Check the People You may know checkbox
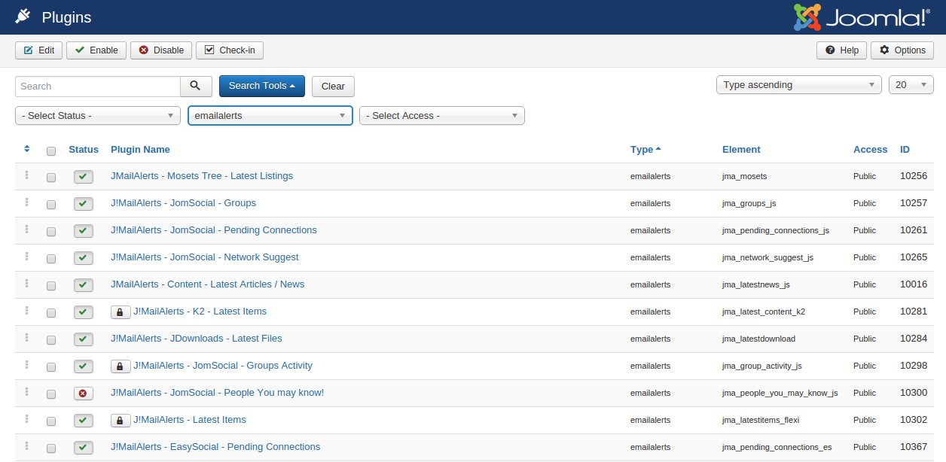The width and height of the screenshot is (946, 462). (51, 395)
